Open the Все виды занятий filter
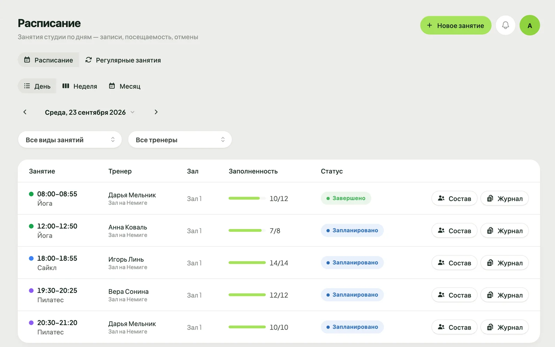The height and width of the screenshot is (347, 555). tap(70, 140)
